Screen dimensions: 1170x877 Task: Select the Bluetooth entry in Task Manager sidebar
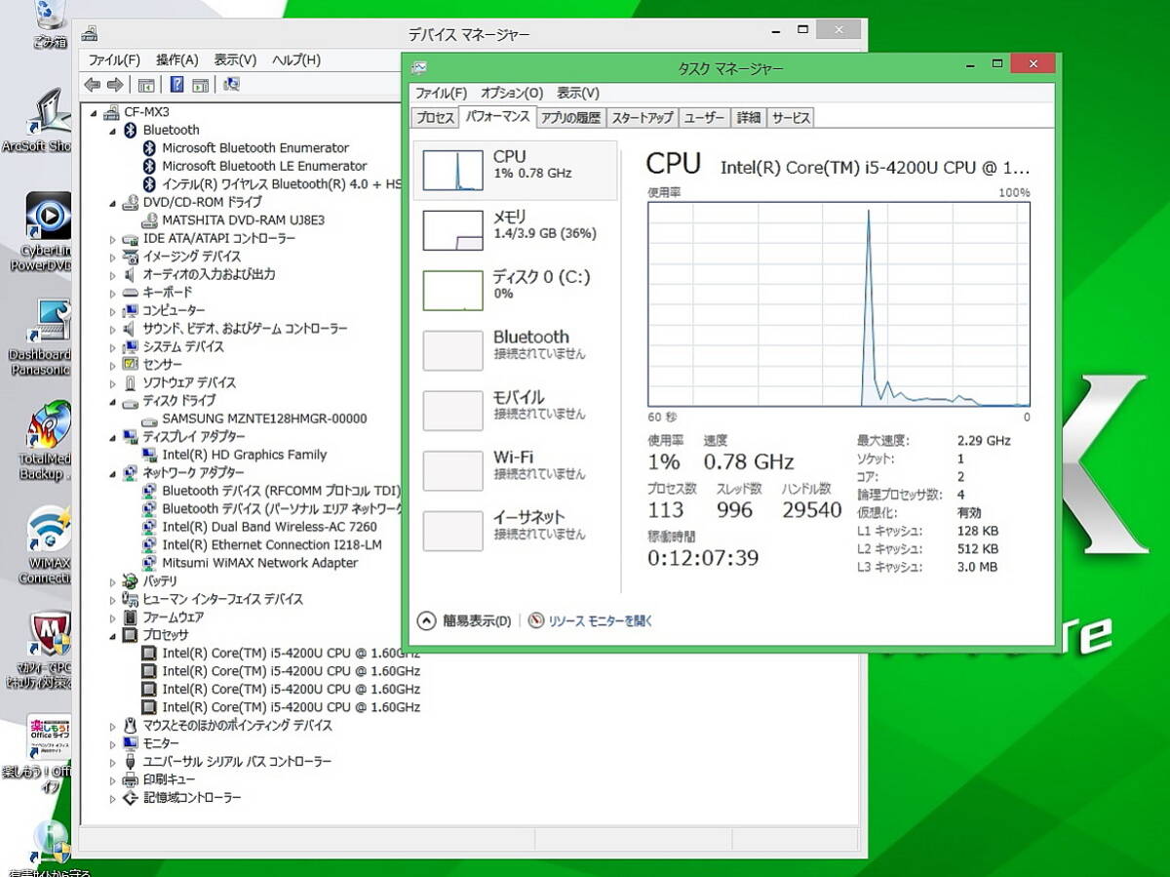(517, 350)
